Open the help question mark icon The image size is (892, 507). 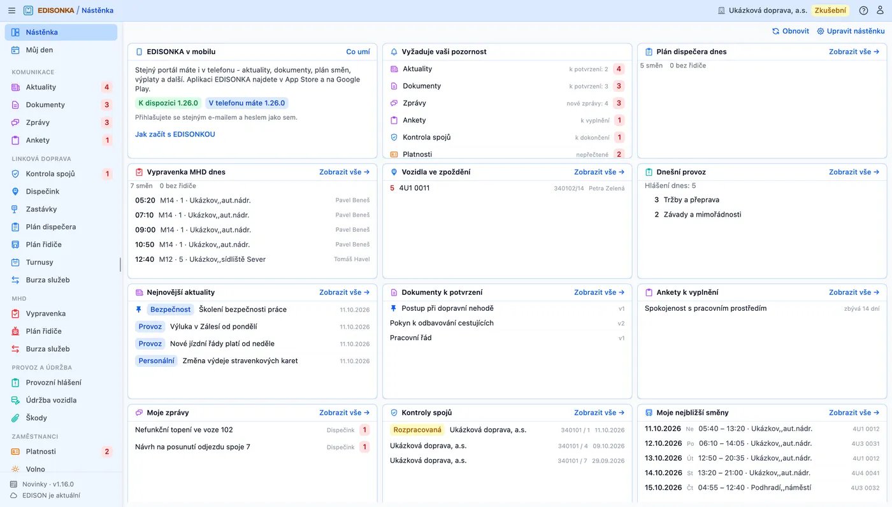(863, 10)
